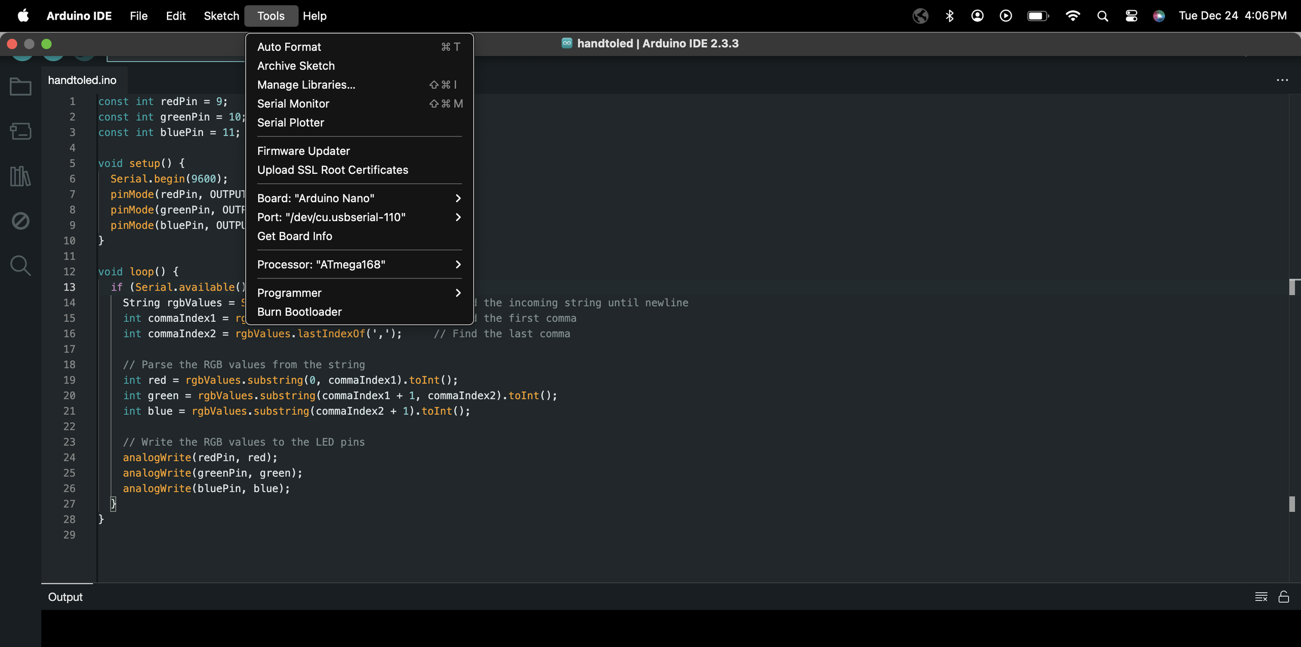Choose Auto Format menu entry

pyautogui.click(x=289, y=47)
